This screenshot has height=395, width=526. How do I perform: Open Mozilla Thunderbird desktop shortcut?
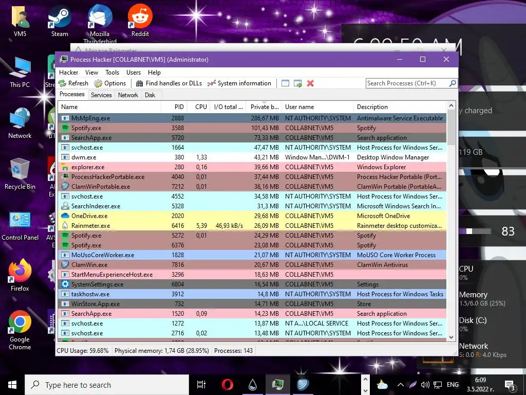[100, 24]
